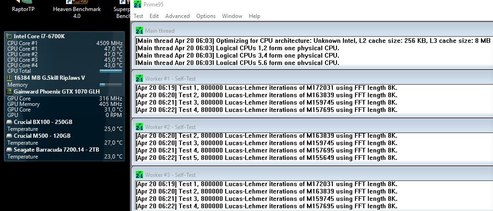Activate the Worker #2 - Self-Test title bar
493x211 pixels.
[312, 127]
